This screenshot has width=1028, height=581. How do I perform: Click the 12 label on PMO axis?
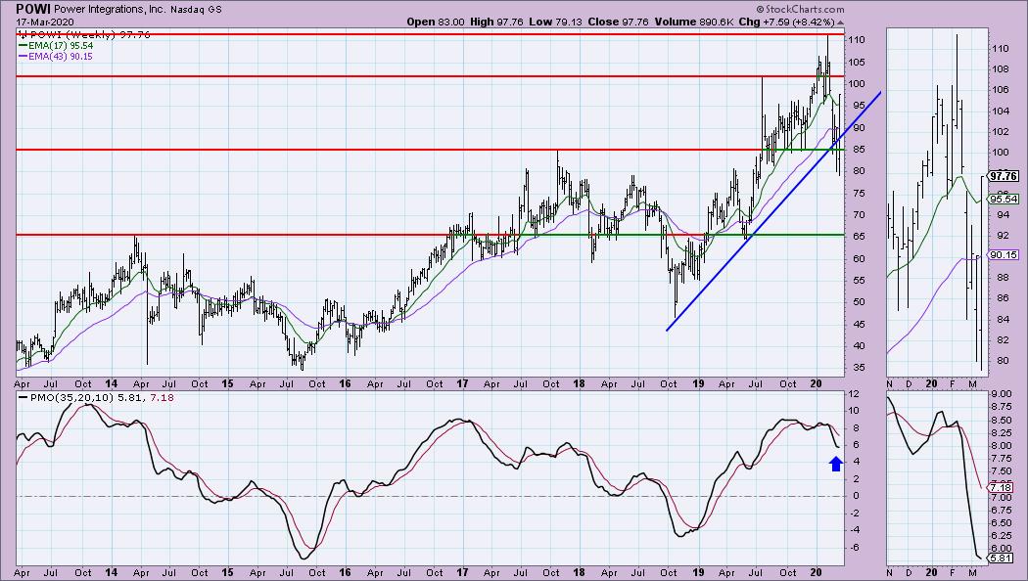[854, 393]
